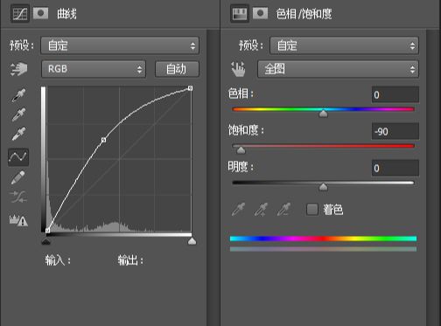Select the on-image adjustment hand tool in Curves

point(18,69)
